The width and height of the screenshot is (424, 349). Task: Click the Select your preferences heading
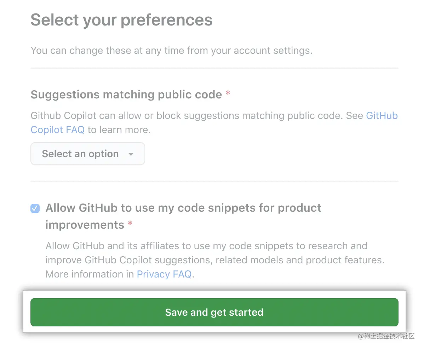pyautogui.click(x=121, y=20)
